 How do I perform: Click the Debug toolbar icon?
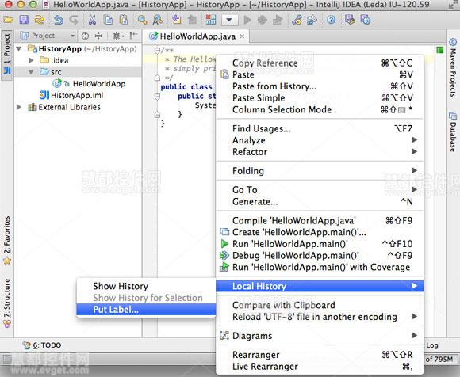[262, 20]
